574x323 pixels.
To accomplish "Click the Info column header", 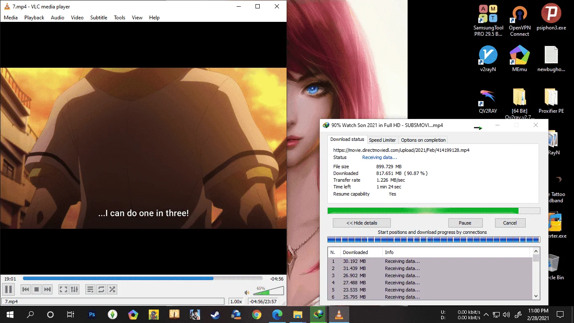I will pyautogui.click(x=456, y=252).
